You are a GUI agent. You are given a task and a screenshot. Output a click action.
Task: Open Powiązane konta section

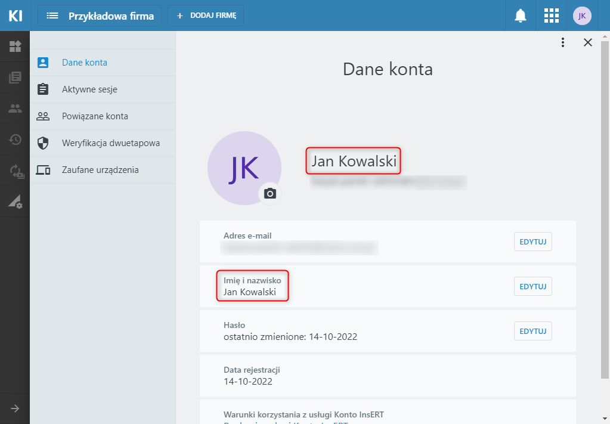(x=103, y=116)
